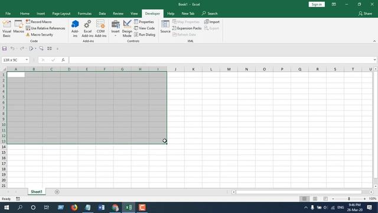This screenshot has width=378, height=213.
Task: Click the Select All corner button
Action: click(x=4, y=69)
